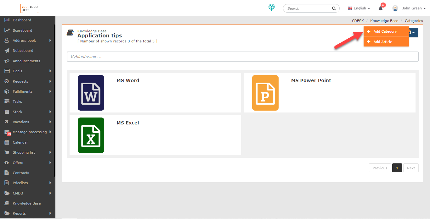Open the English language dropdown
The height and width of the screenshot is (219, 430).
click(359, 8)
